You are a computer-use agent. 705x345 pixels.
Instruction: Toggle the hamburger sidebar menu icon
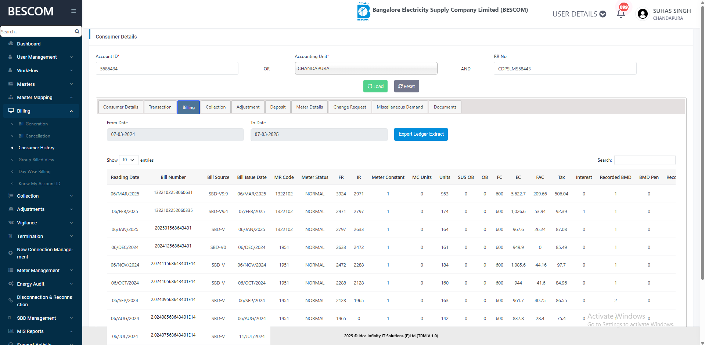[73, 11]
